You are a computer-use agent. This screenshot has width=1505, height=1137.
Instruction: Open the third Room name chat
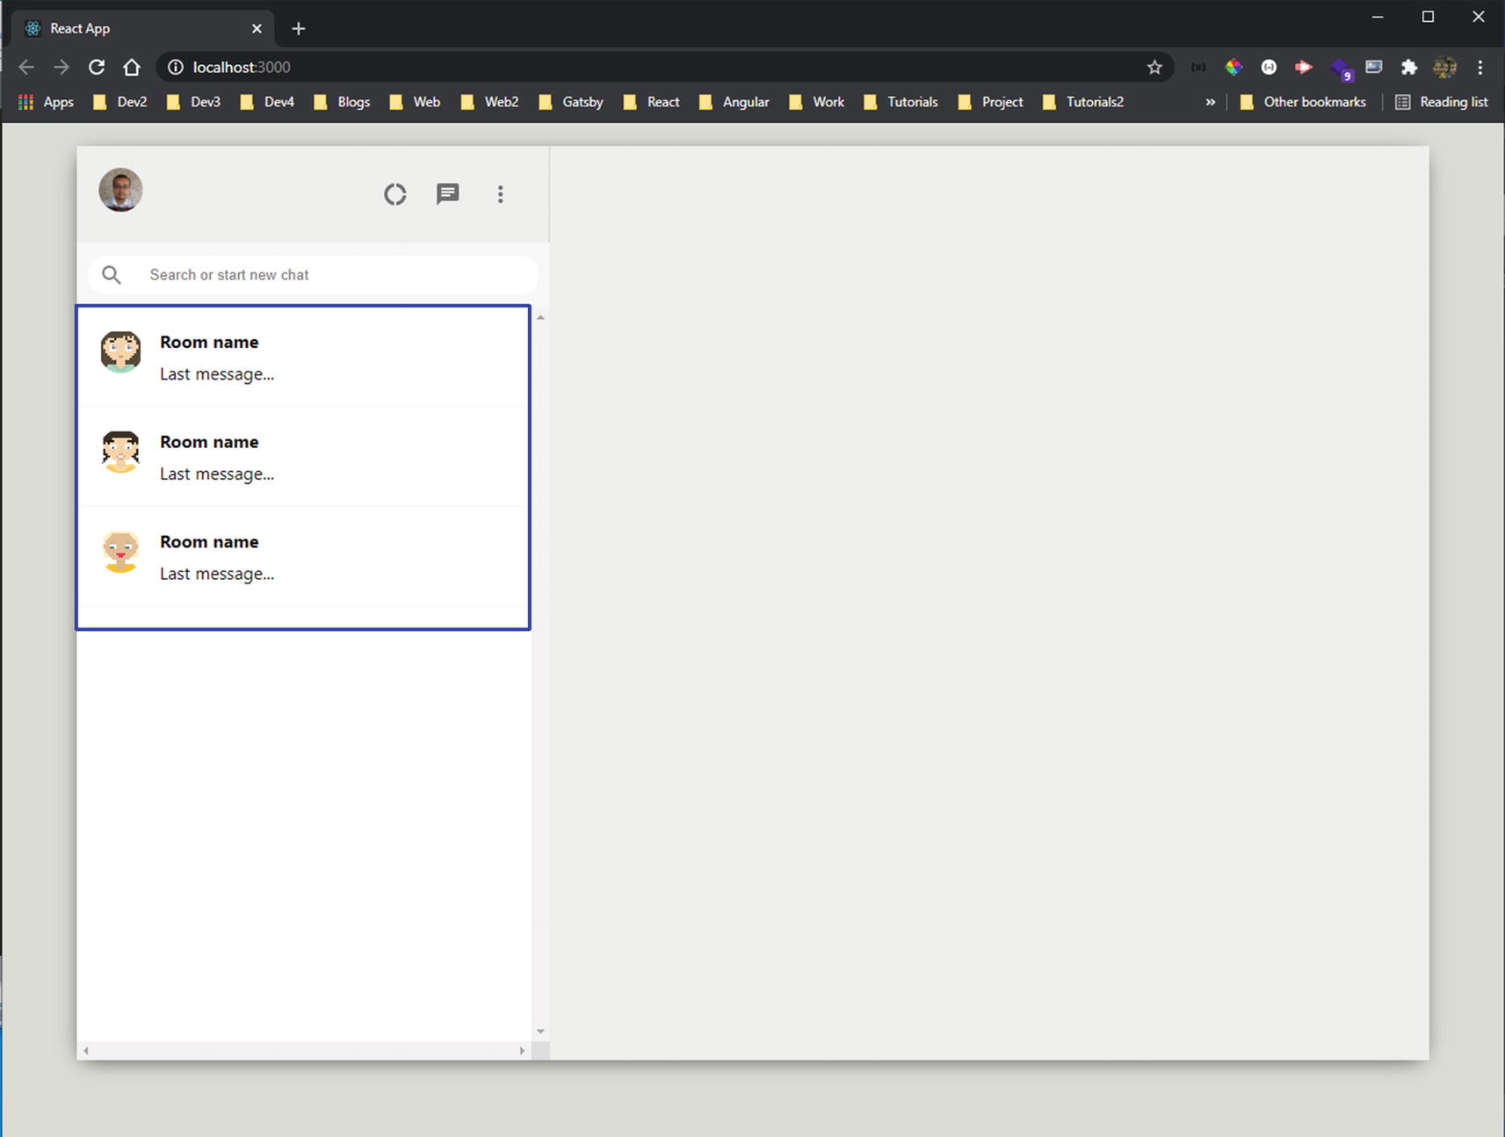(302, 557)
